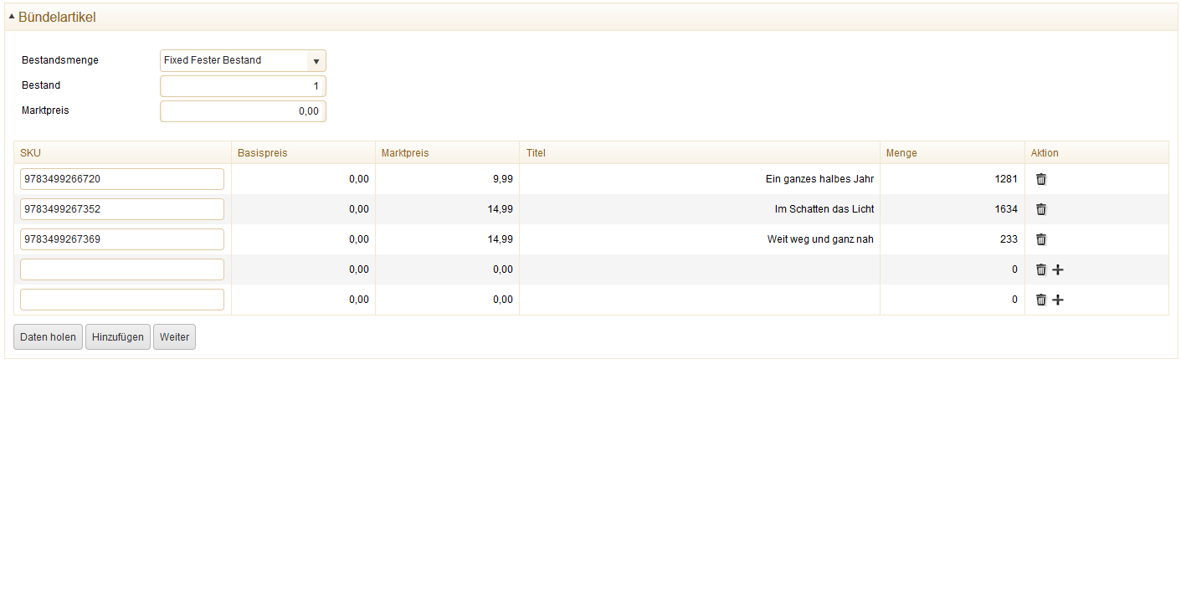The height and width of the screenshot is (590, 1181).
Task: Click the Marktpreis input field
Action: point(243,111)
